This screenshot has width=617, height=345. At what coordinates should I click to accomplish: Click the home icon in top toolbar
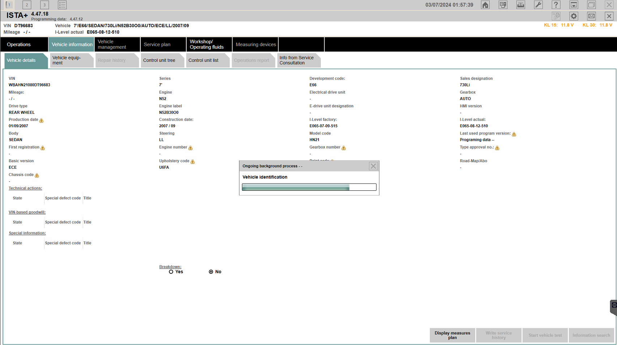coord(485,5)
